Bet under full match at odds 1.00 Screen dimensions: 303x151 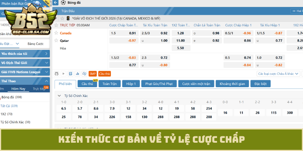click(155, 41)
